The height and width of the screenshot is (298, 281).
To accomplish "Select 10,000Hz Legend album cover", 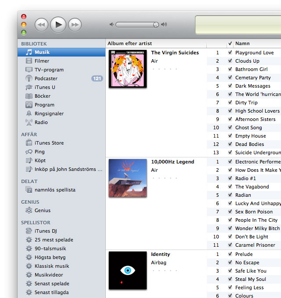I will (128, 178).
